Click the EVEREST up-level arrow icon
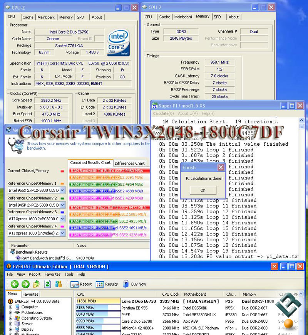Screen dimensions: 308x335 [x=37, y=284]
